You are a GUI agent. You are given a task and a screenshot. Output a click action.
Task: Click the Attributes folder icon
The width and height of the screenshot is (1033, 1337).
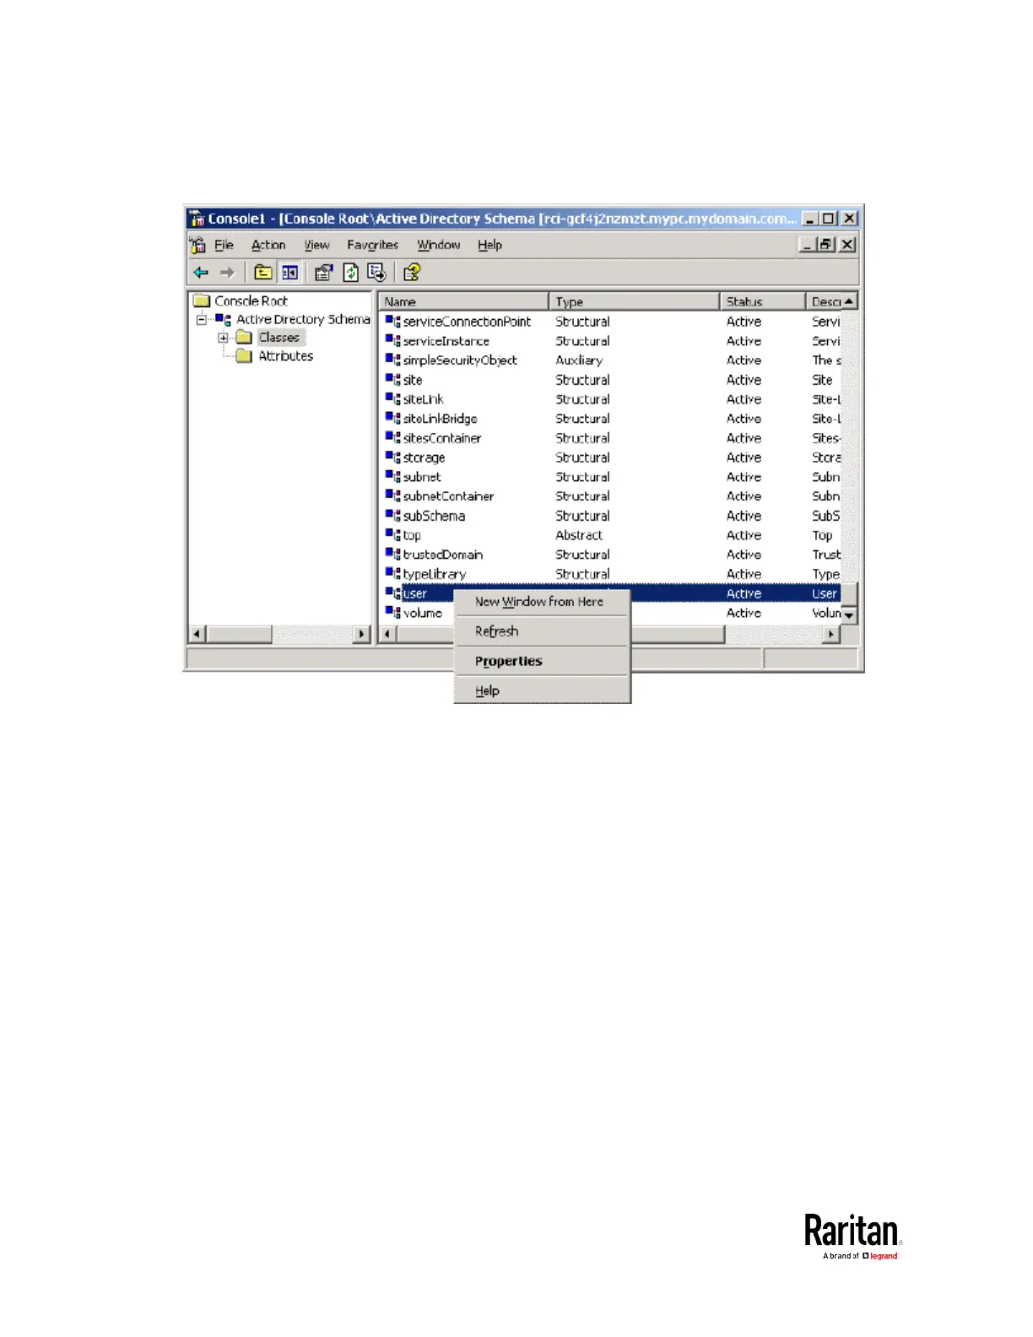tap(245, 356)
